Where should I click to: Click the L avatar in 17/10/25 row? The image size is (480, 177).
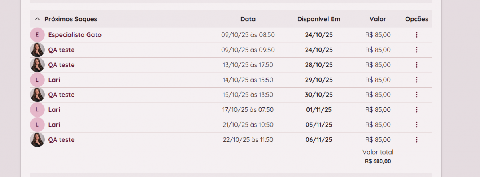click(x=37, y=110)
